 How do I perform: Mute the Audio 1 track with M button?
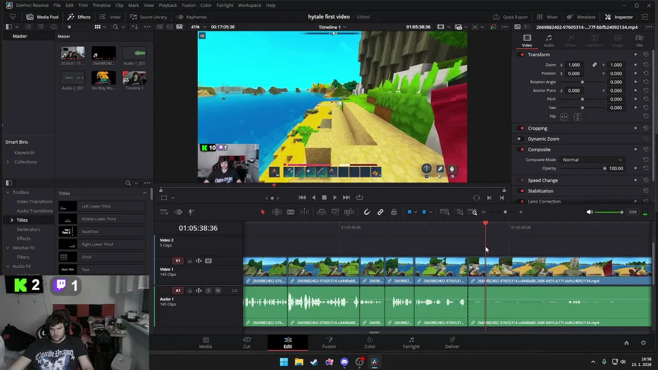pyautogui.click(x=218, y=290)
